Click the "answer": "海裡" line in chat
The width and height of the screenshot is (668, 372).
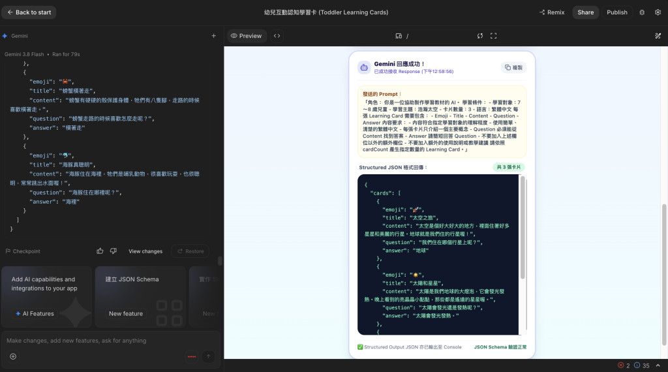click(x=54, y=202)
